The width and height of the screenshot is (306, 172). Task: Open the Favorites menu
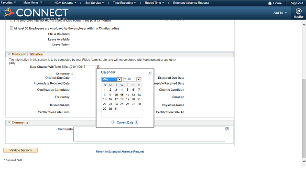pyautogui.click(x=9, y=3)
